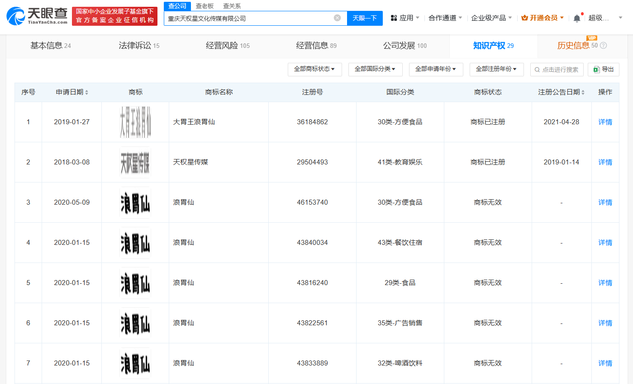Open international classification filter dropdown

point(375,70)
